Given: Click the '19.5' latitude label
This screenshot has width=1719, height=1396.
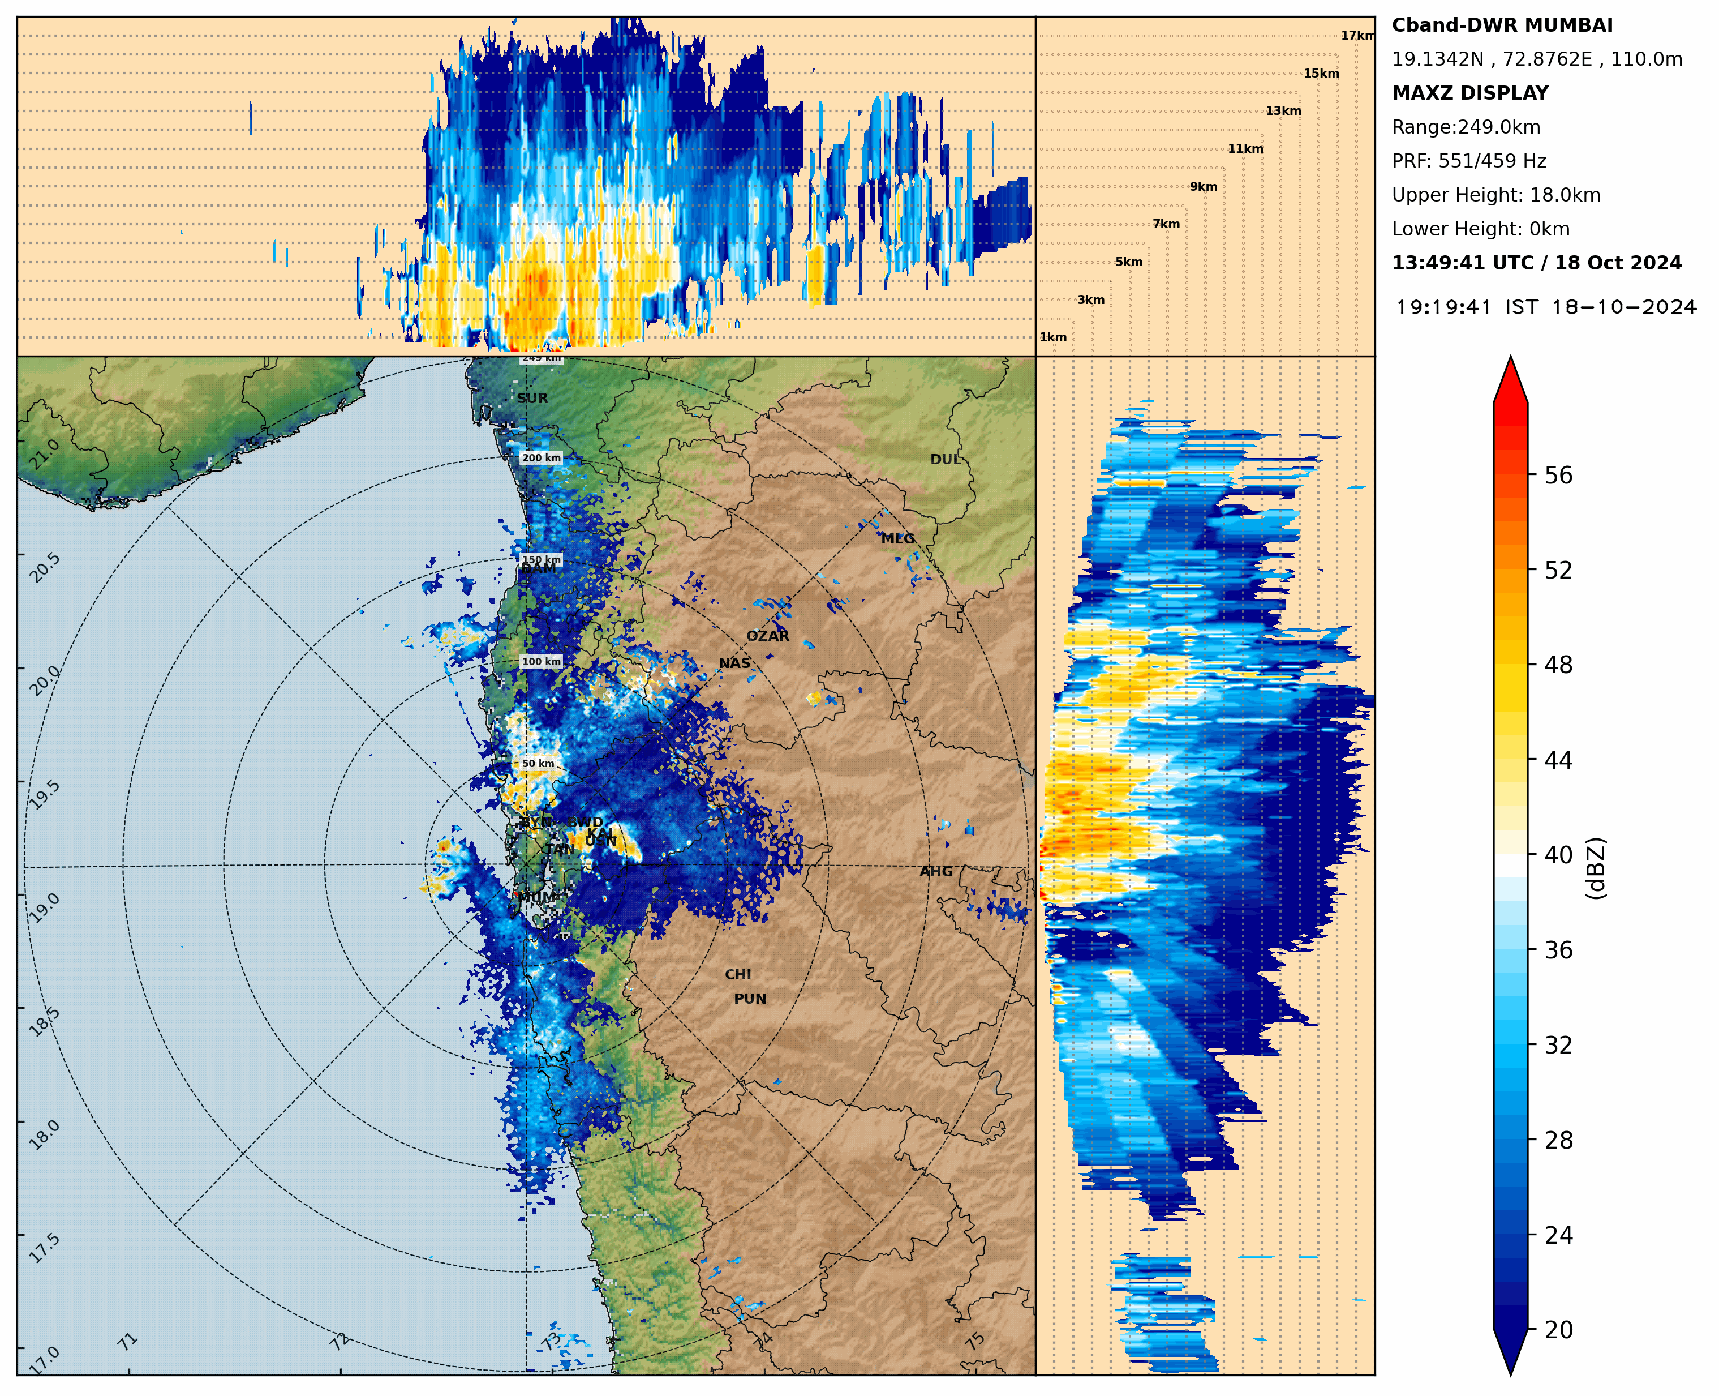Looking at the screenshot, I should (44, 794).
